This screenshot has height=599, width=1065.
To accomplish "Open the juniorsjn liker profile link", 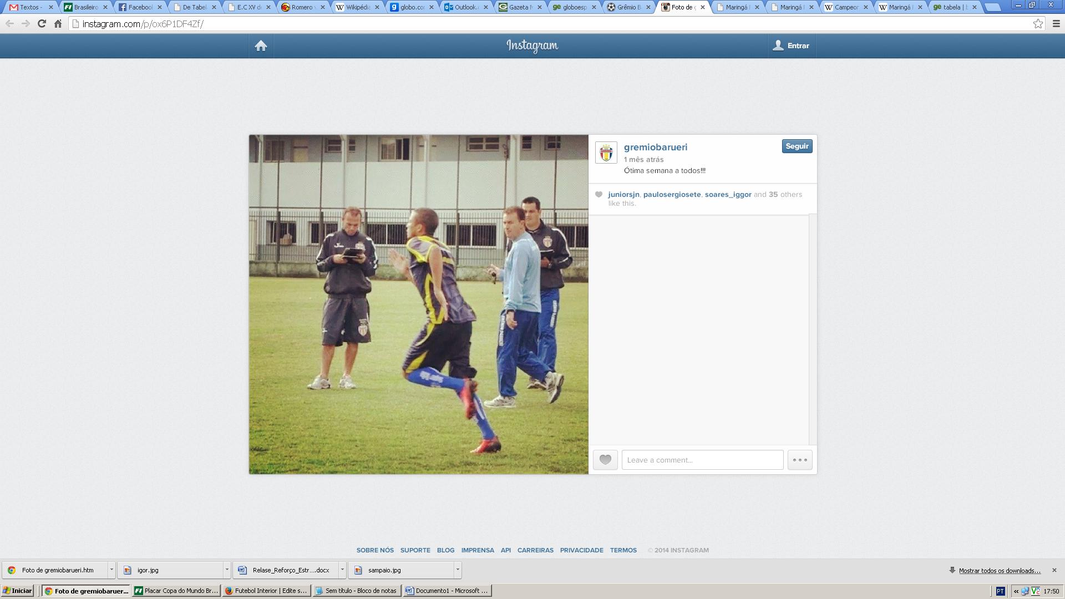I will coord(623,195).
